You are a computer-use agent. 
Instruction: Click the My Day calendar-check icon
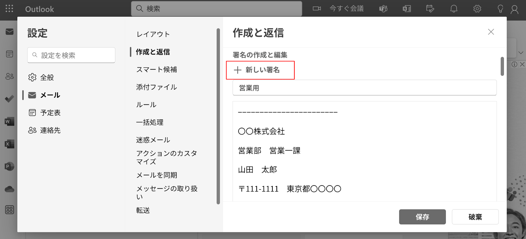430,9
